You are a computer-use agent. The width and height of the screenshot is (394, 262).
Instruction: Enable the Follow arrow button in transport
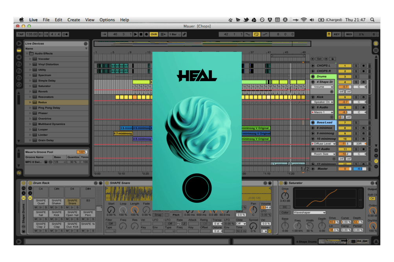pos(104,35)
